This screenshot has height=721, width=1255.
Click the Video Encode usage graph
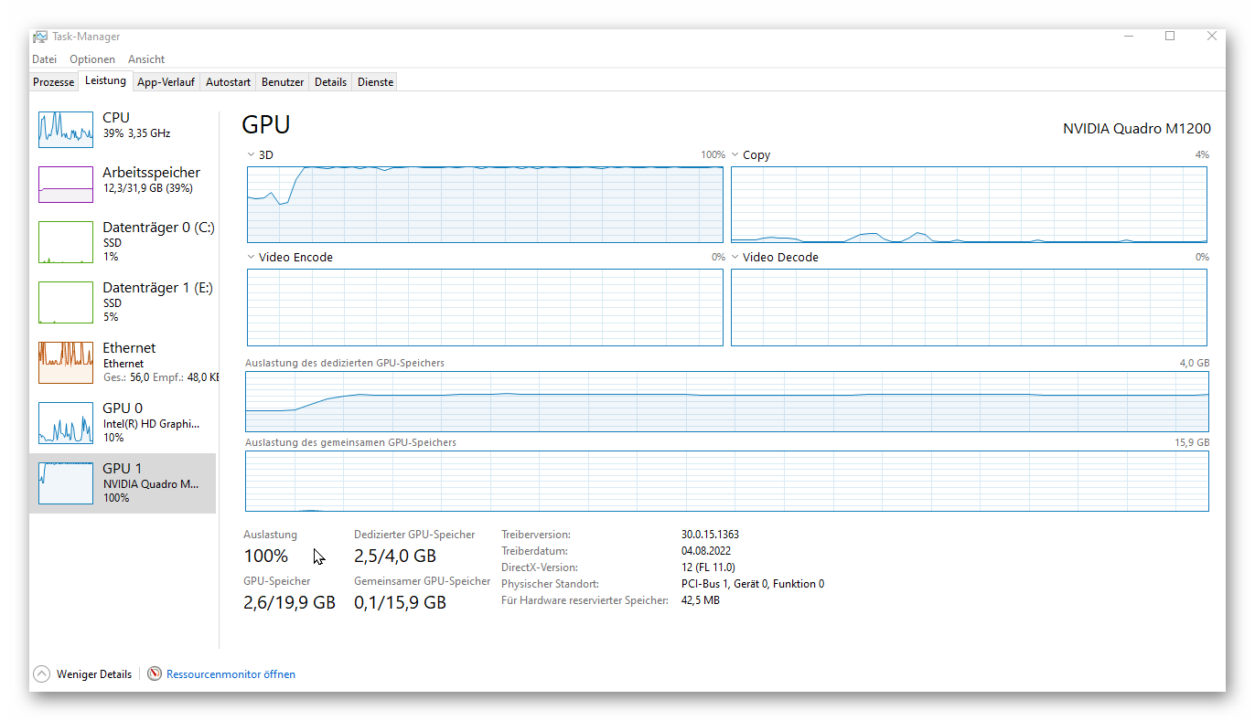click(x=485, y=307)
